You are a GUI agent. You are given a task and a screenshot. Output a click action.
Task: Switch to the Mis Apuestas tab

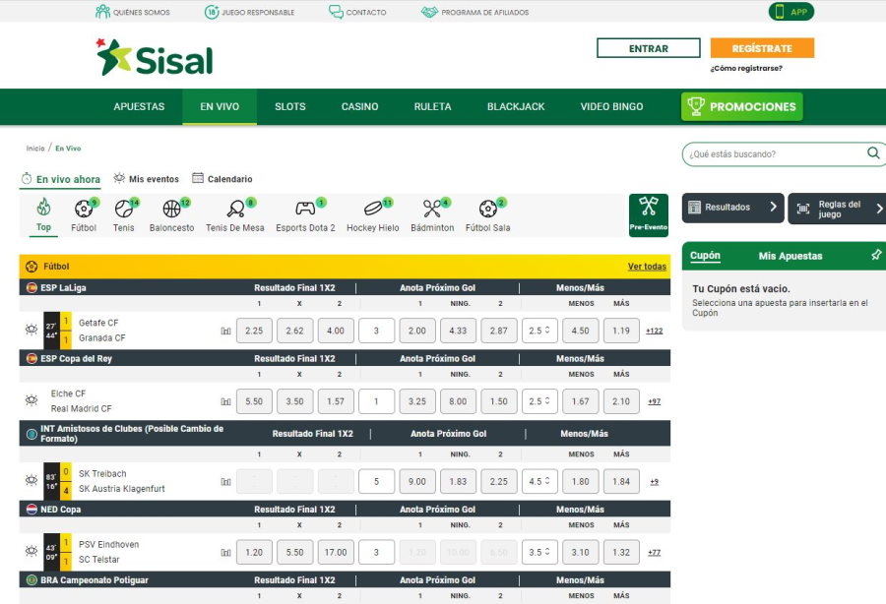click(791, 256)
